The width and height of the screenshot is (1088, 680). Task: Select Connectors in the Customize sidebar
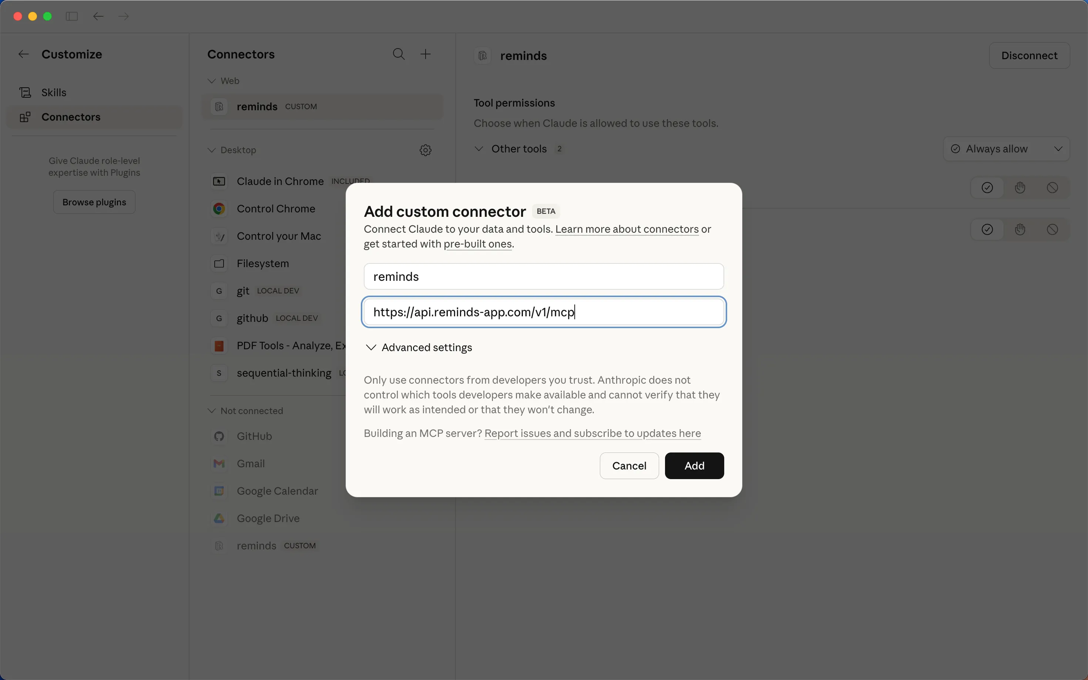[71, 117]
